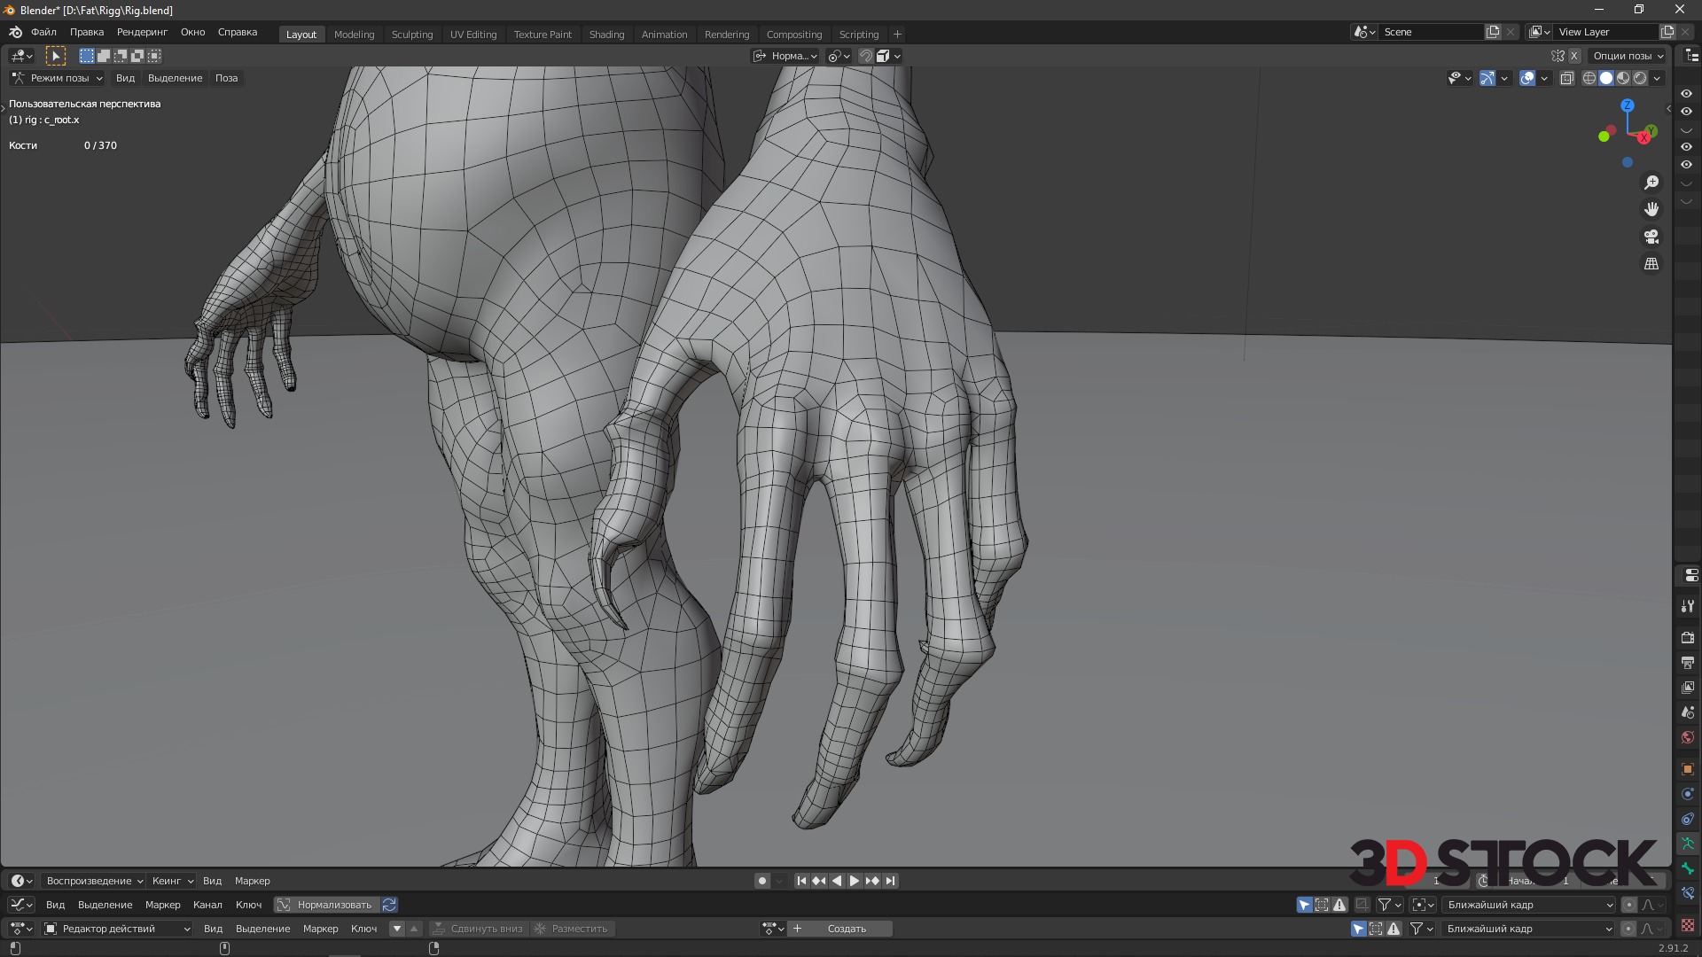Toggle camera view icon
The width and height of the screenshot is (1702, 957).
(x=1651, y=237)
